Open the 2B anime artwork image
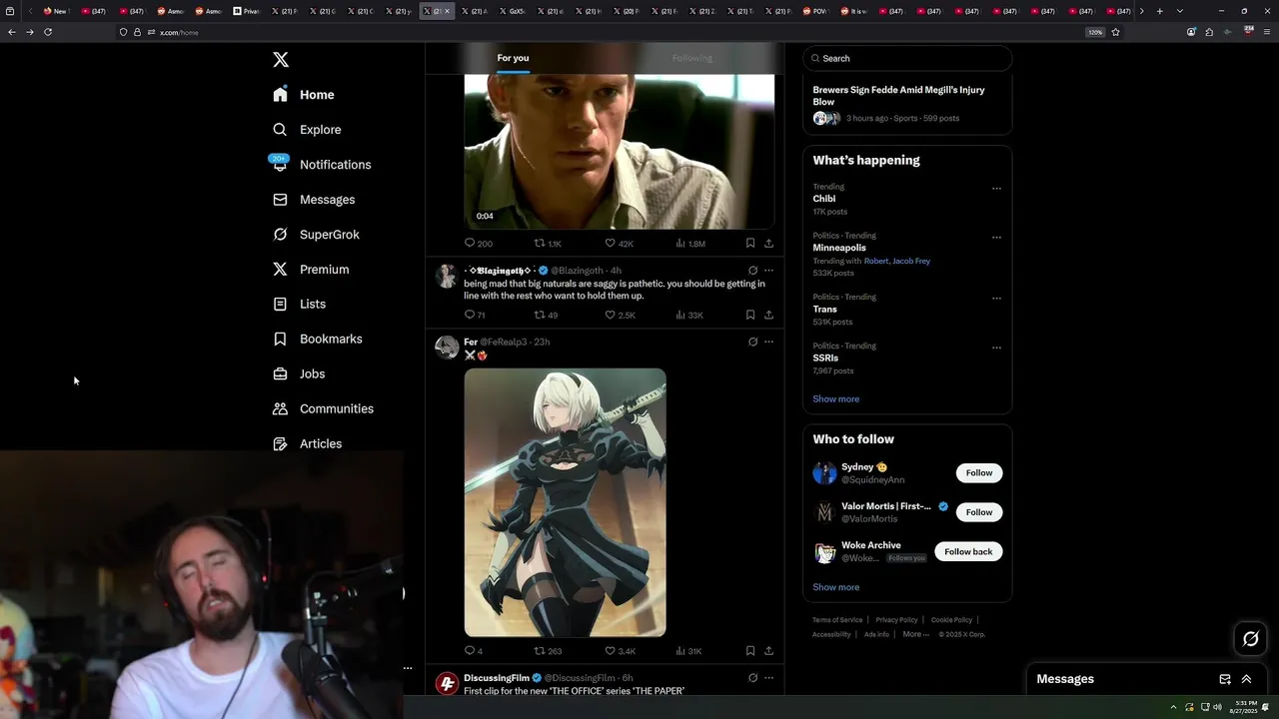This screenshot has width=1279, height=719. [565, 502]
